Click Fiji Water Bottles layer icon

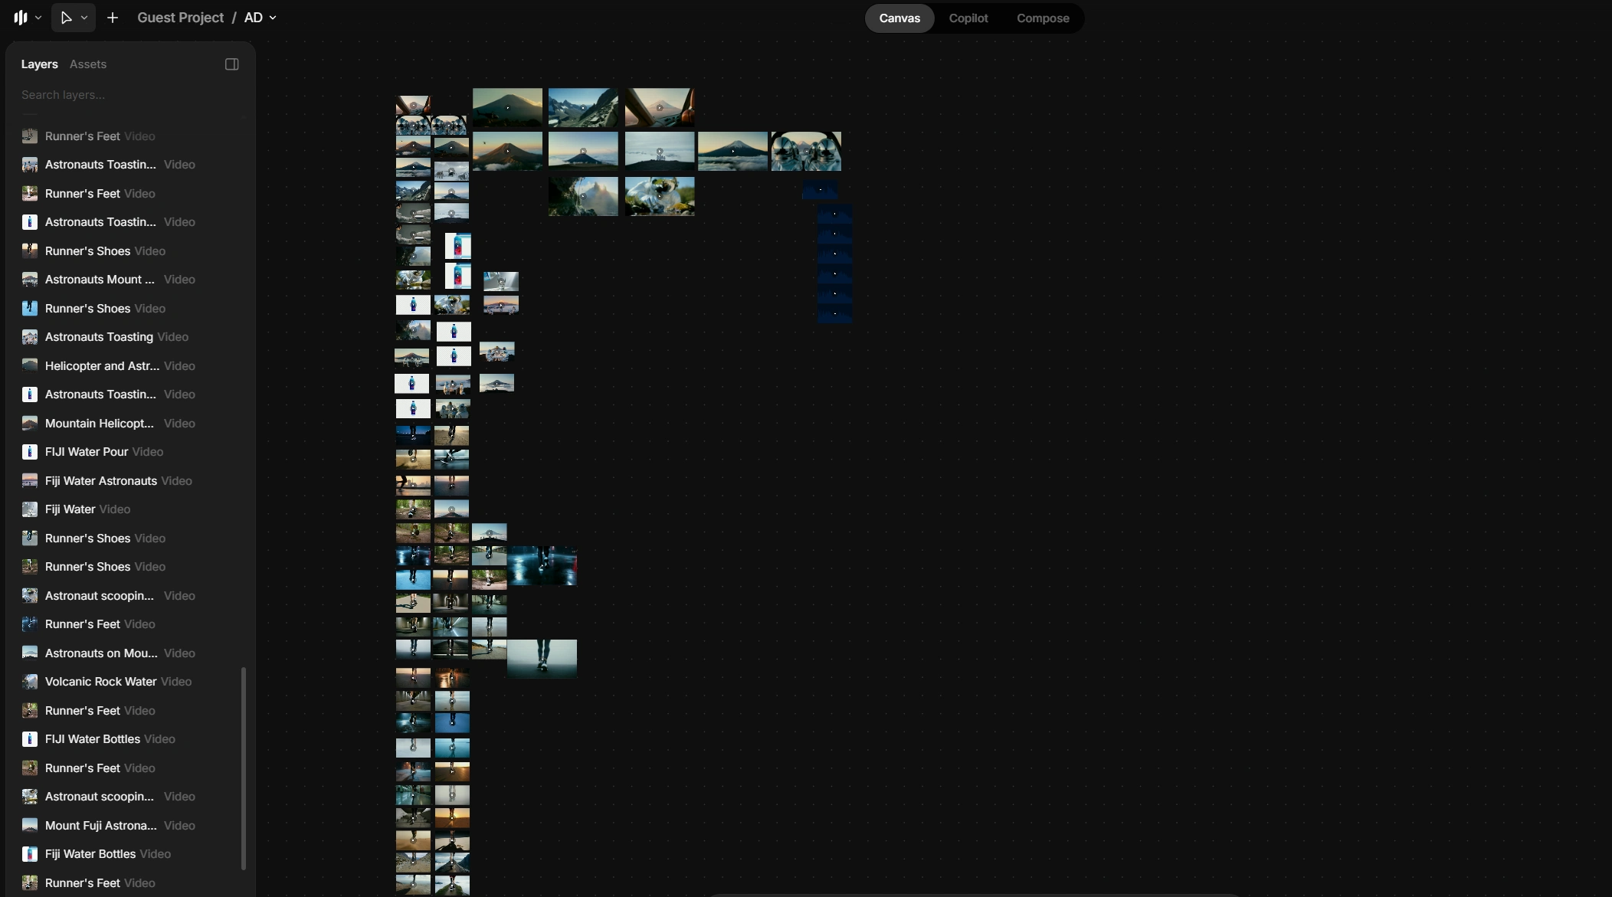[29, 854]
